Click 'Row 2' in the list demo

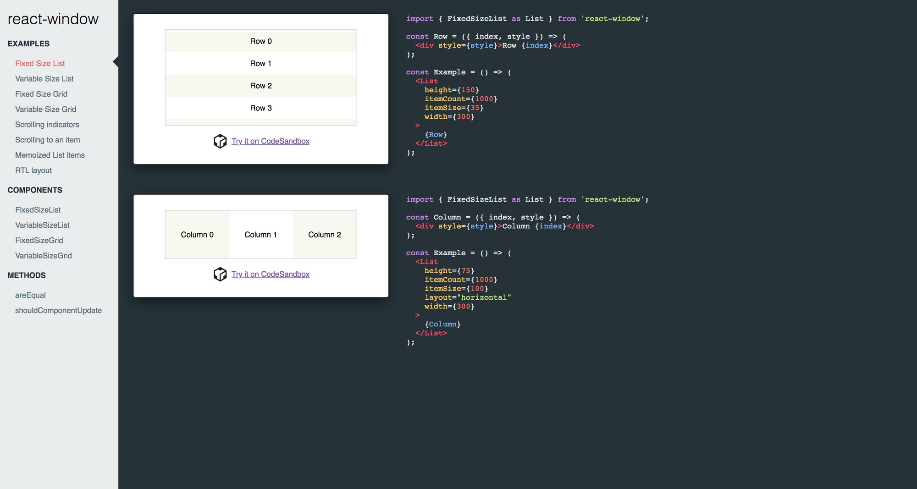coord(260,85)
